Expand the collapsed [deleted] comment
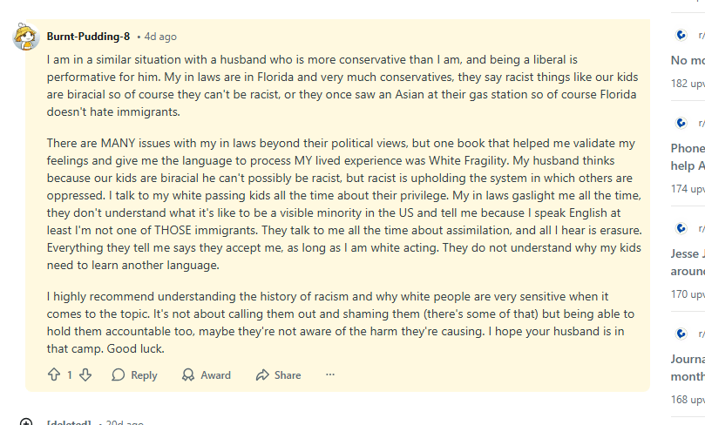This screenshot has height=425, width=705. [26, 423]
